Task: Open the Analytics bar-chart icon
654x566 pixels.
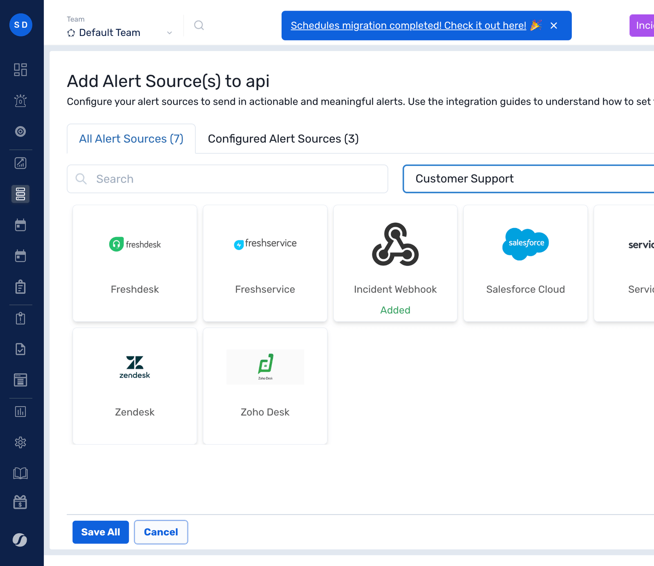Action: [x=20, y=412]
